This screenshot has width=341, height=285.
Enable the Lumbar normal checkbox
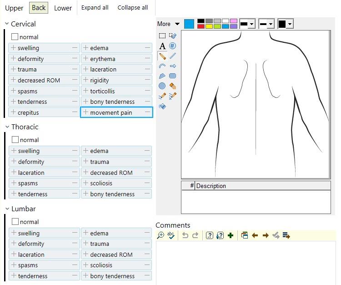[15, 222]
